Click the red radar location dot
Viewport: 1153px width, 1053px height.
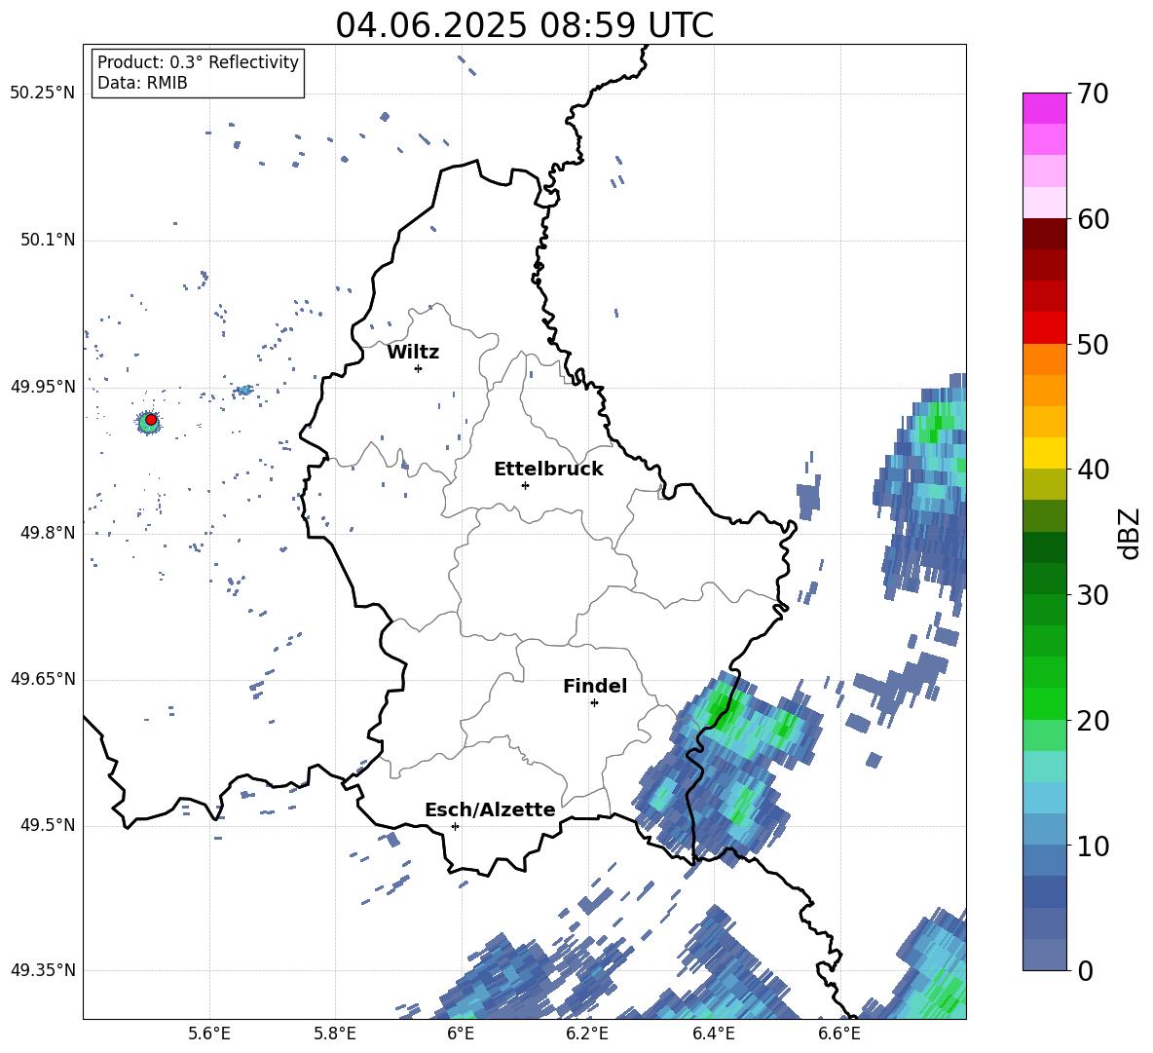[x=151, y=420]
